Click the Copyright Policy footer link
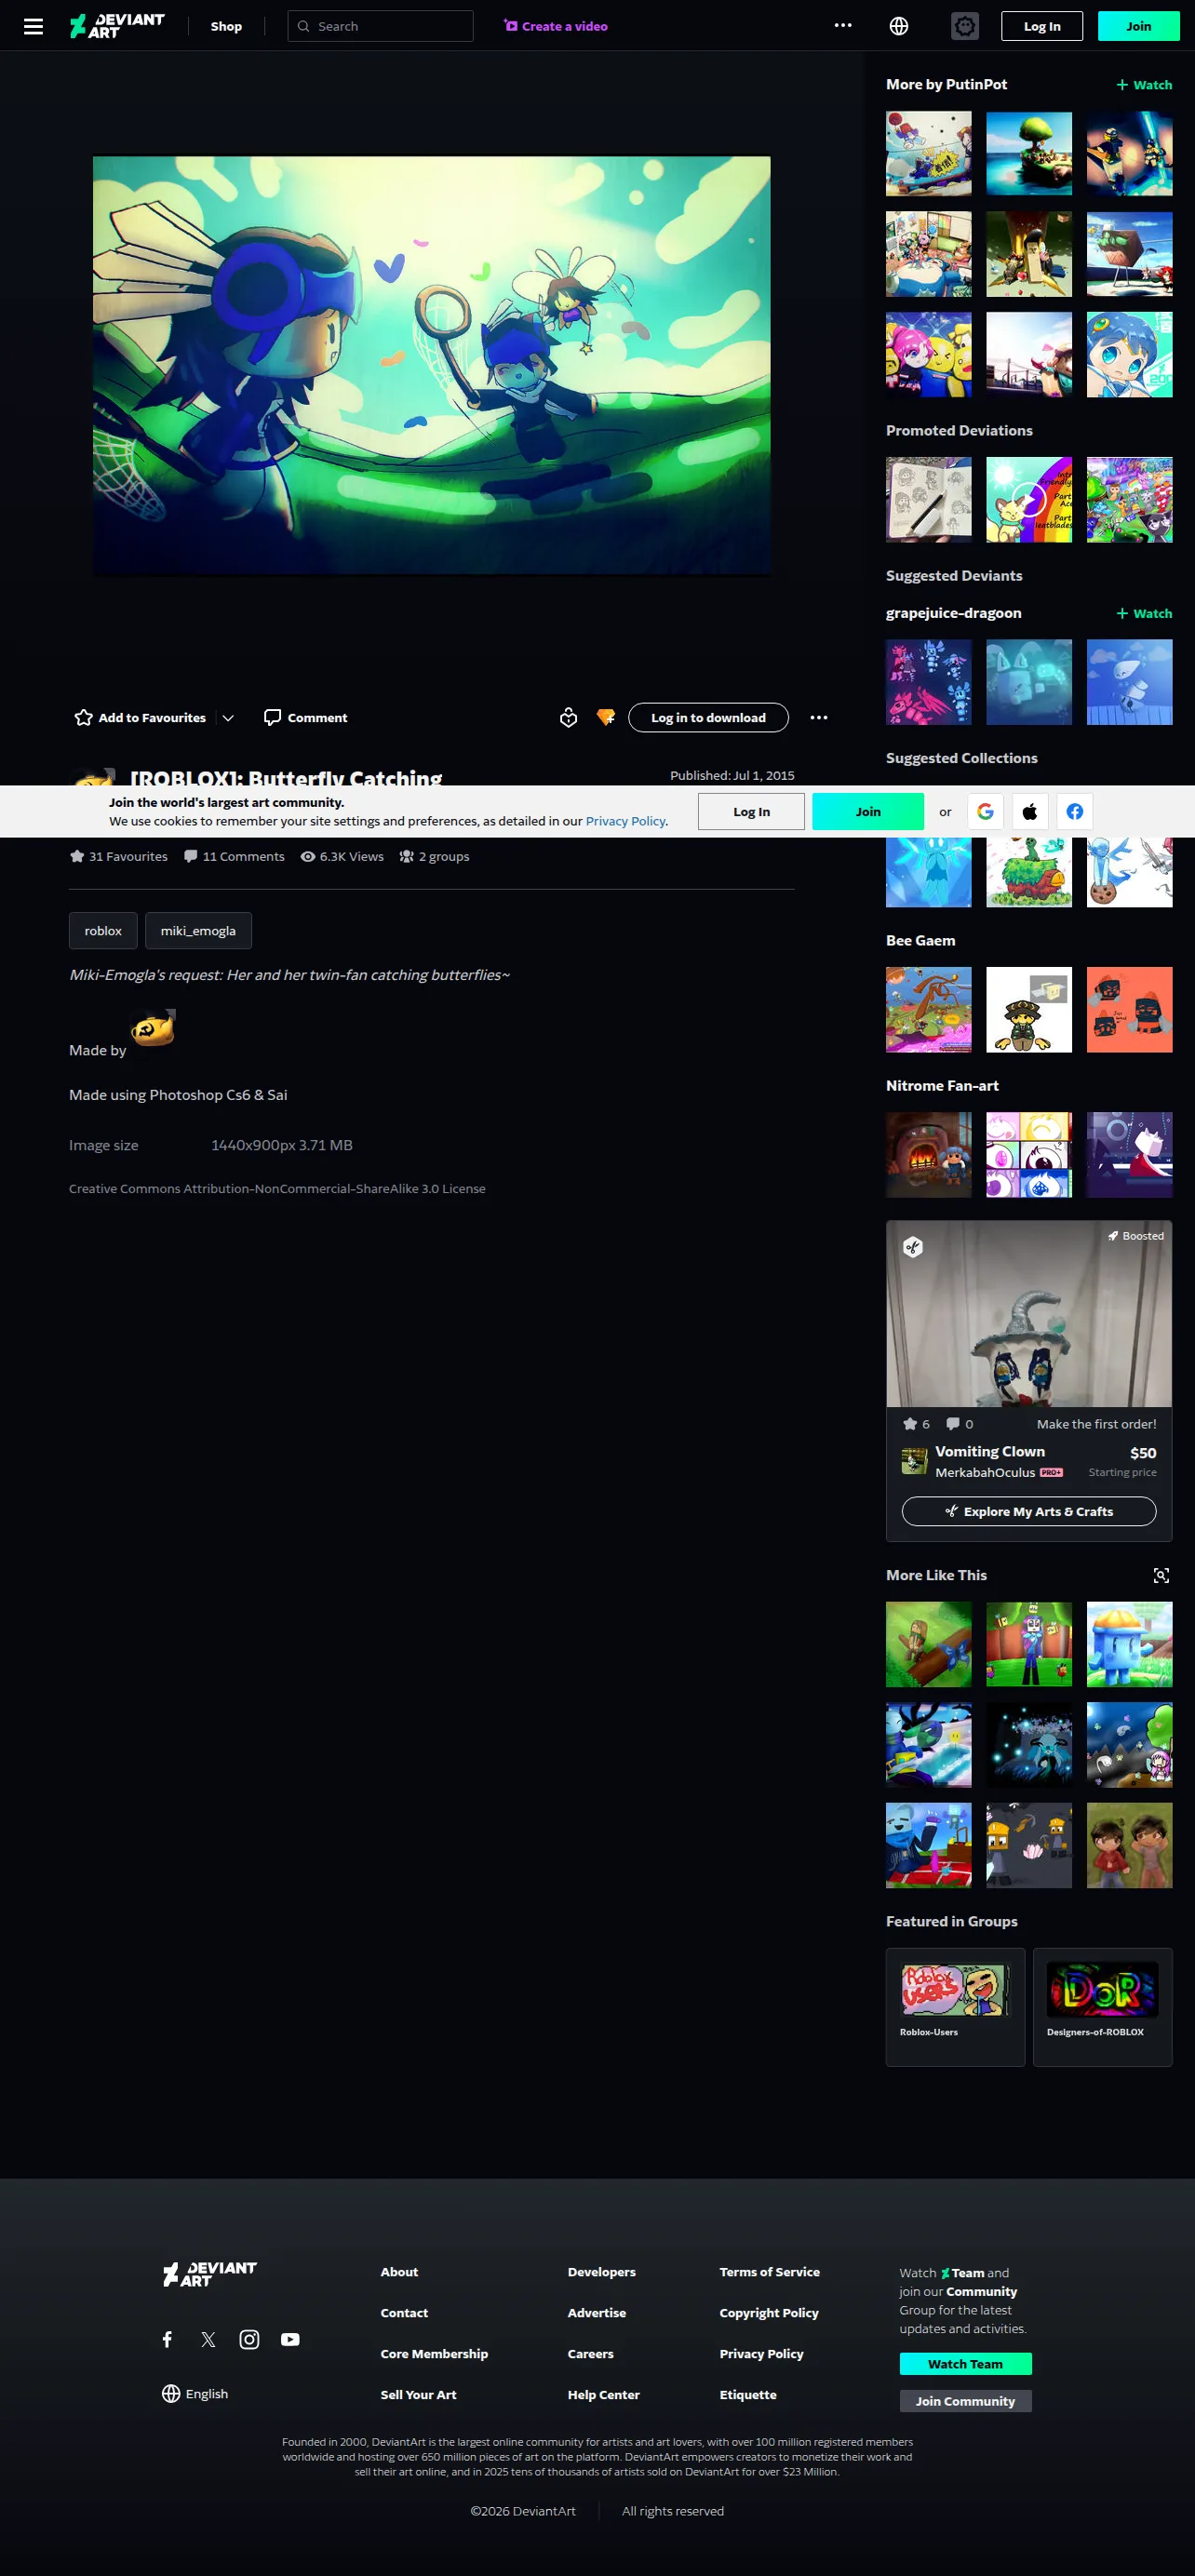Screen dimensions: 1195x2576 pyautogui.click(x=769, y=2312)
